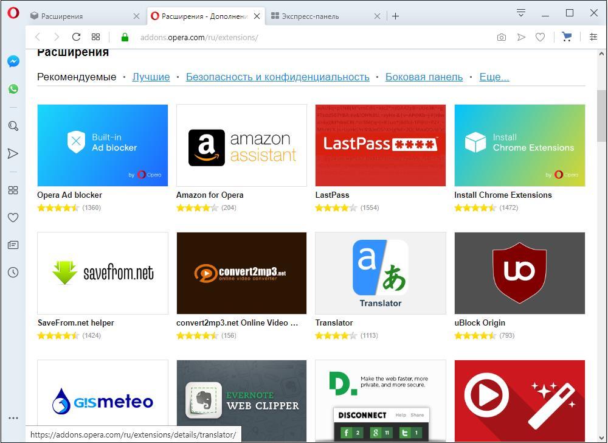Reload the current page

(x=76, y=37)
